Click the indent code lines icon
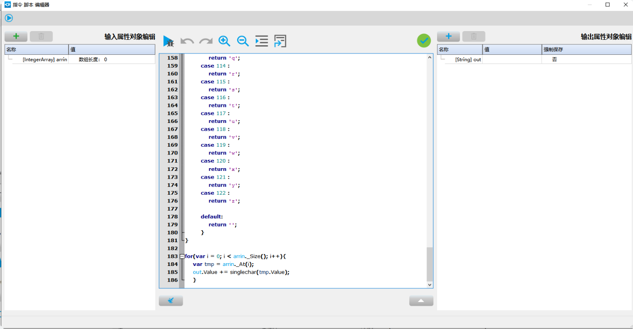The height and width of the screenshot is (329, 633). (x=262, y=41)
